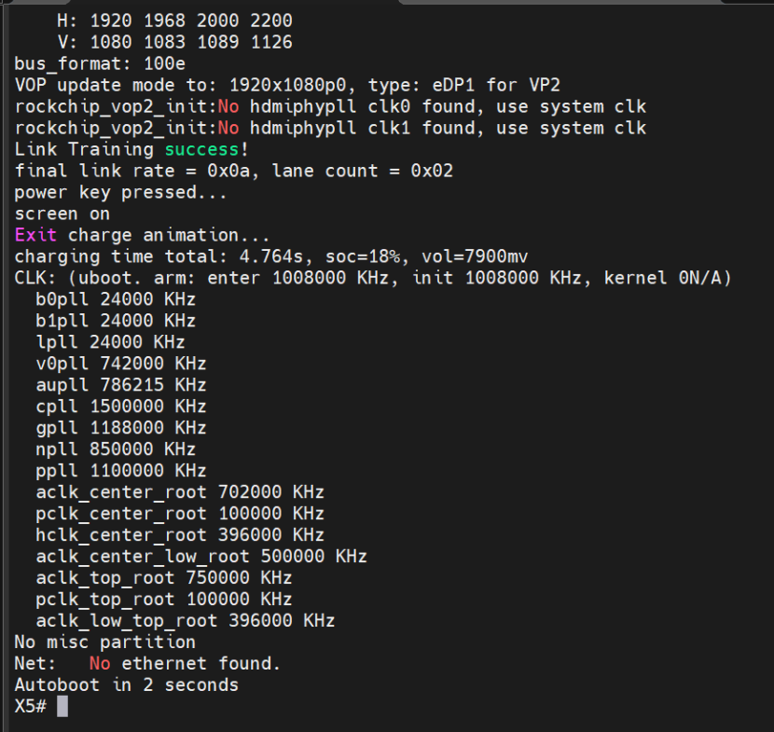Click the red 'No' in the clk0 line
This screenshot has width=774, height=732.
(x=228, y=106)
